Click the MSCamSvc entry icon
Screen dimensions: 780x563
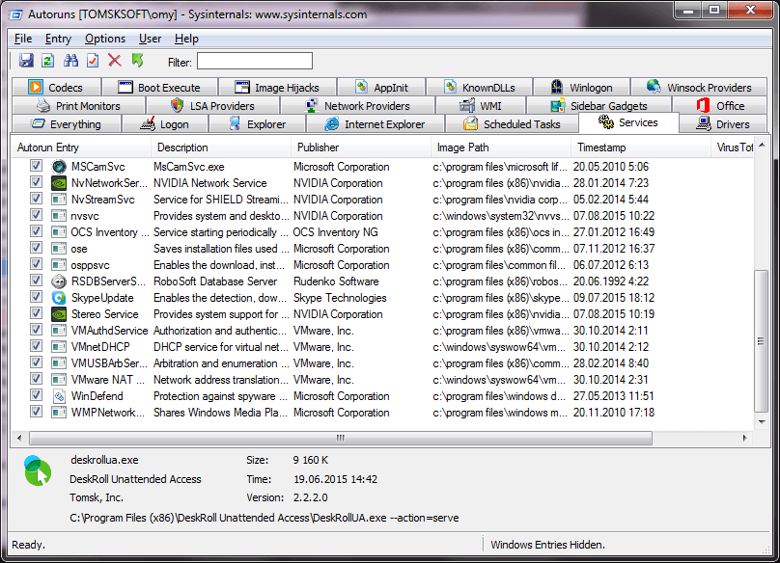click(59, 167)
